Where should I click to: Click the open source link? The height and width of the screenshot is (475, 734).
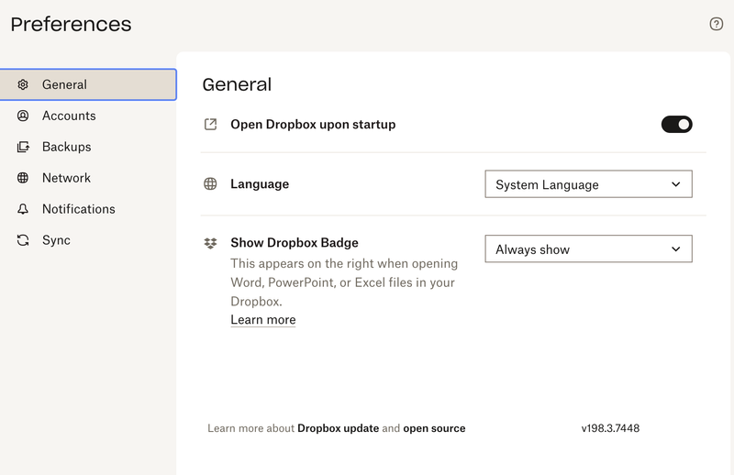(x=434, y=428)
